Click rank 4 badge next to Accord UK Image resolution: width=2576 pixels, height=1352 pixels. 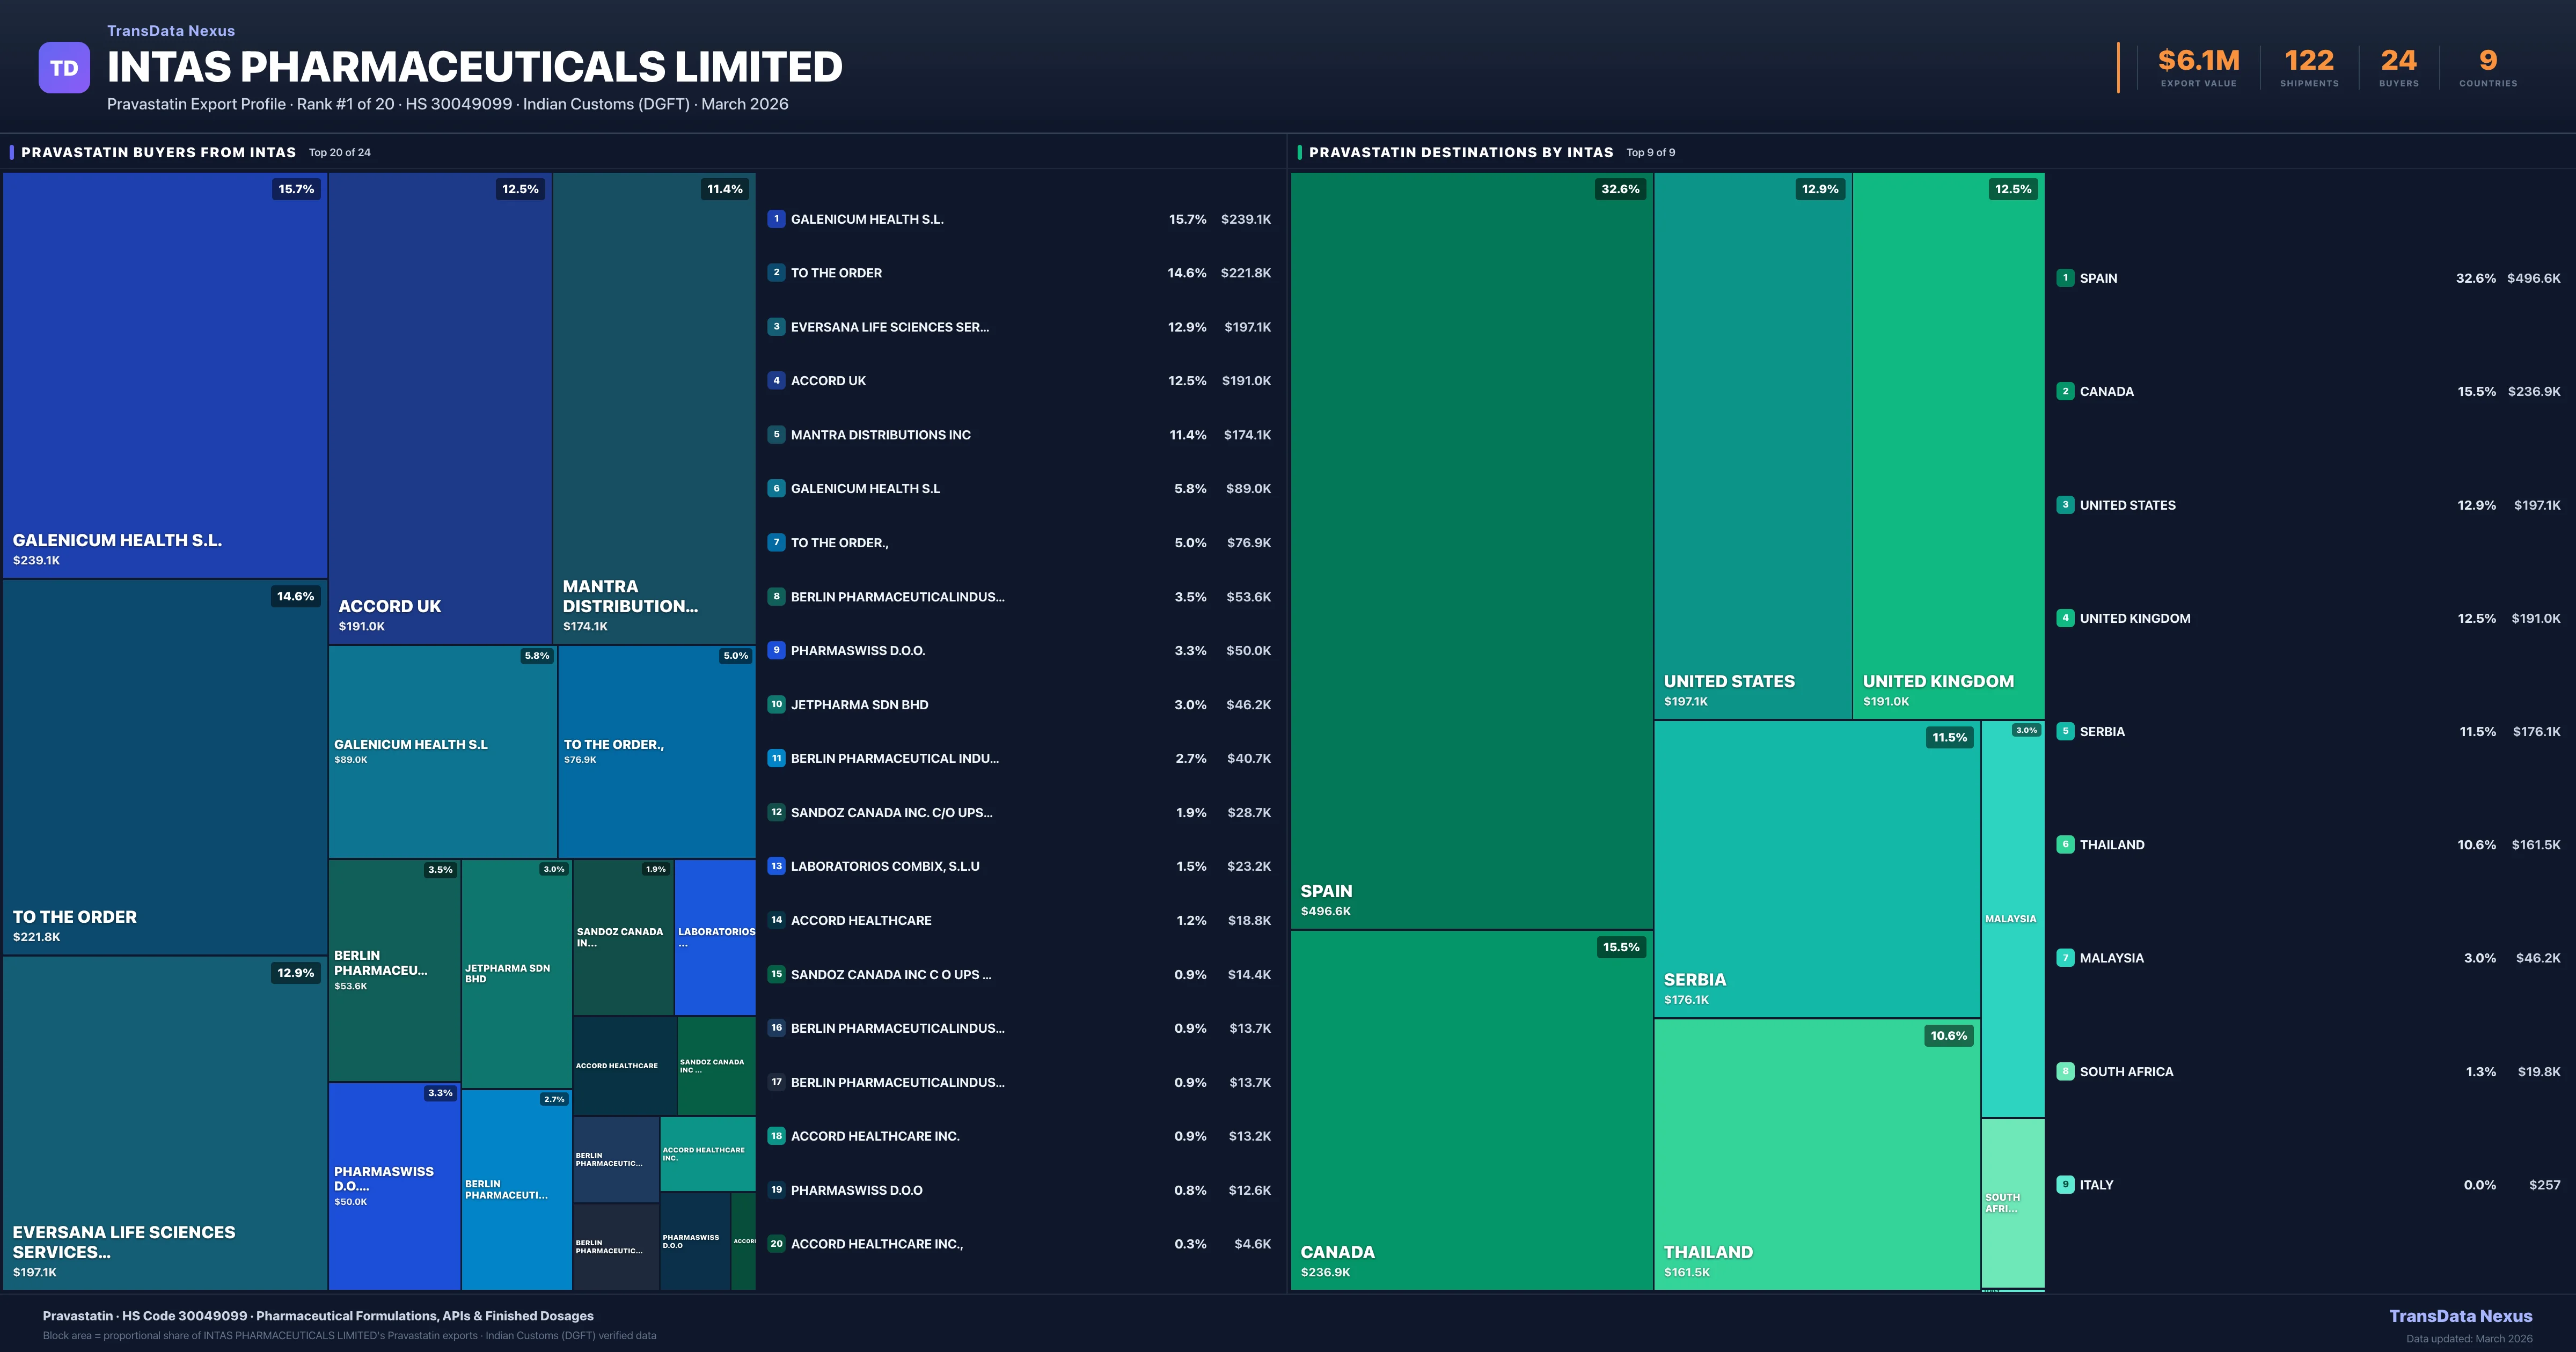776,381
